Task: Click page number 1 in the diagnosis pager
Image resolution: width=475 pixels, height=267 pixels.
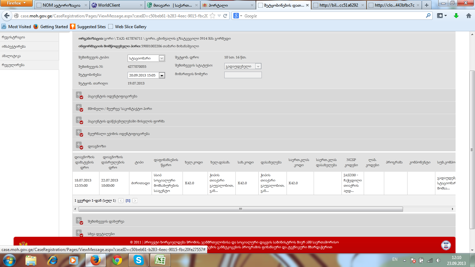Action: pos(128,201)
